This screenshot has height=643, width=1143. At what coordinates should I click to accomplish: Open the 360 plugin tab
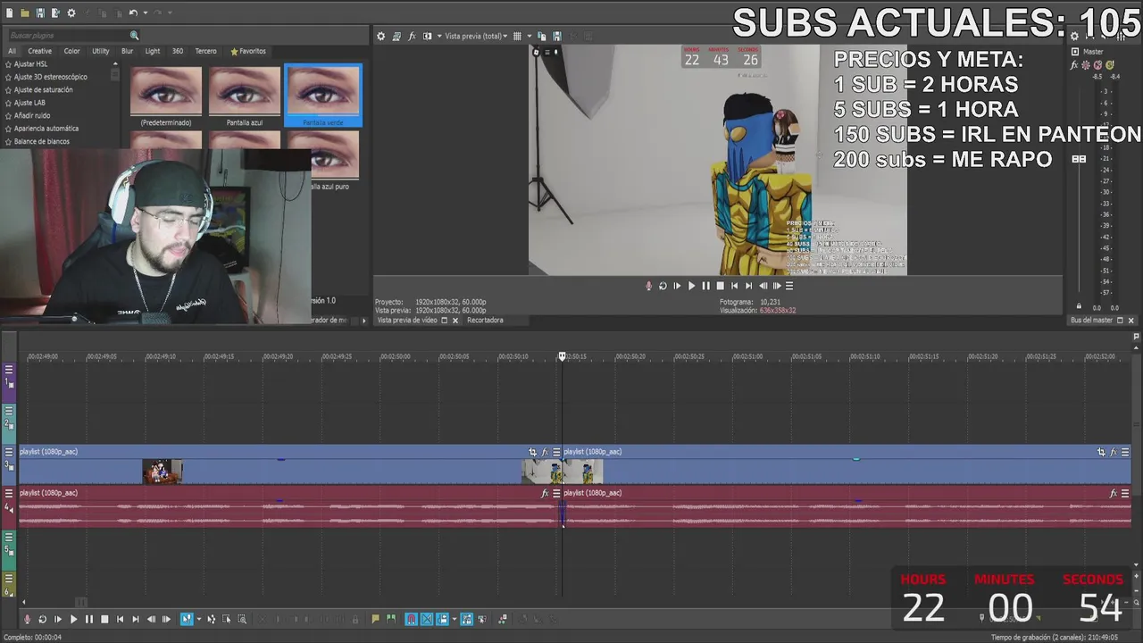(178, 51)
